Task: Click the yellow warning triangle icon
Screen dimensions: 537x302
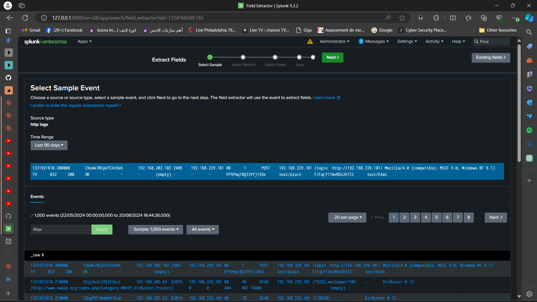Action: [x=310, y=41]
